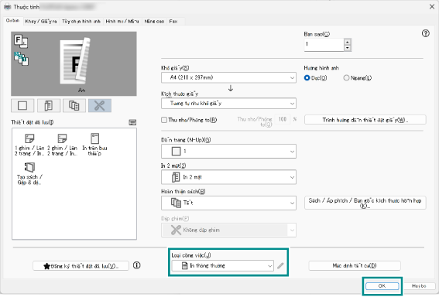The width and height of the screenshot is (439, 297).
Task: Click the Hủy bỏ cancel button
Action: tap(419, 286)
